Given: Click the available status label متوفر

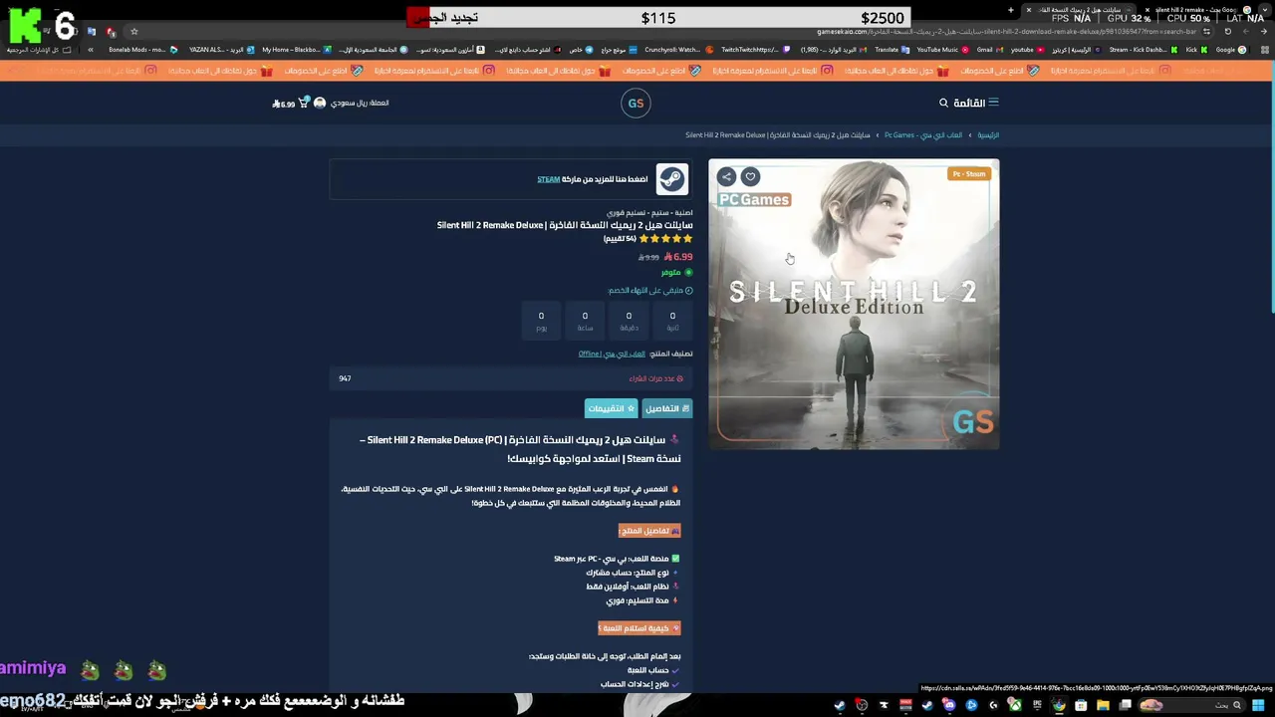Looking at the screenshot, I should point(670,273).
